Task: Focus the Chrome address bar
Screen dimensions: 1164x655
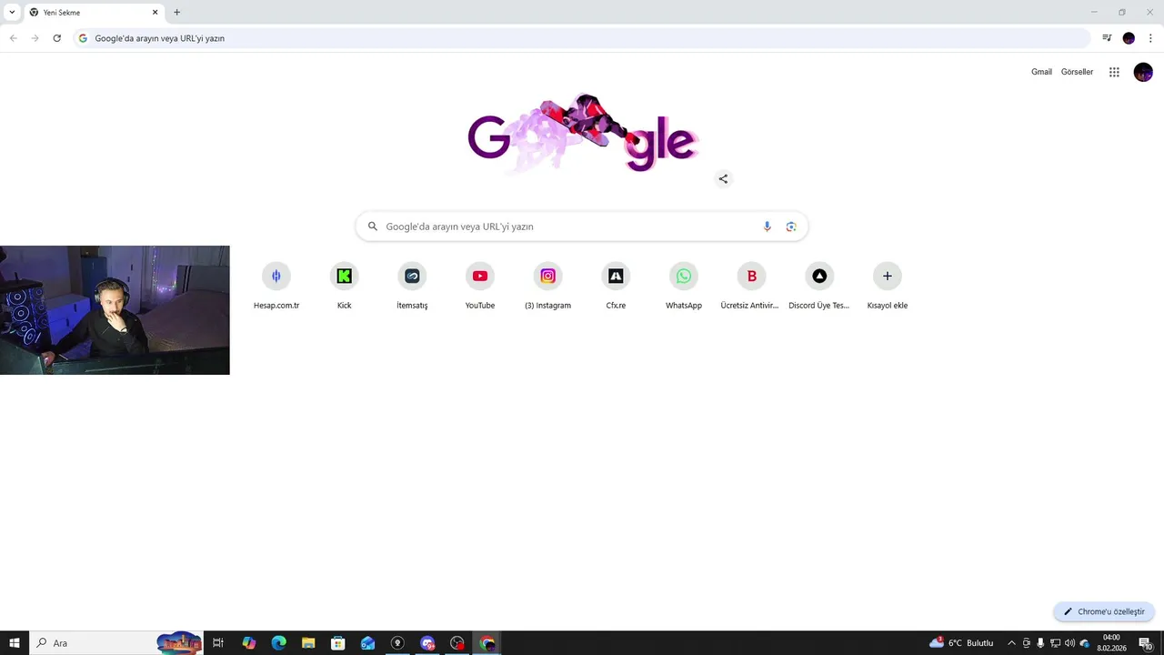Action: click(582, 38)
